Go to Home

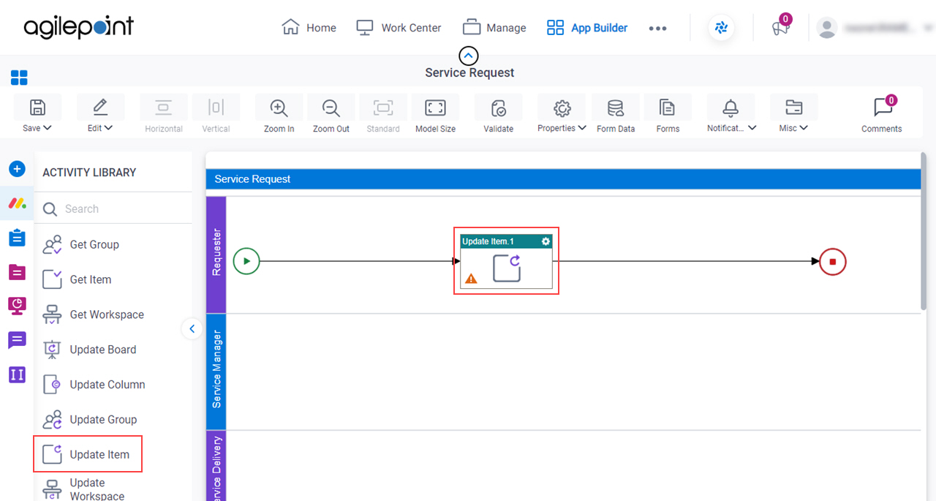[309, 28]
